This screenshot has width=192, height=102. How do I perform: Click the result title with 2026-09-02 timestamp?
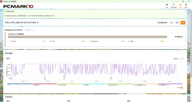[21, 22]
